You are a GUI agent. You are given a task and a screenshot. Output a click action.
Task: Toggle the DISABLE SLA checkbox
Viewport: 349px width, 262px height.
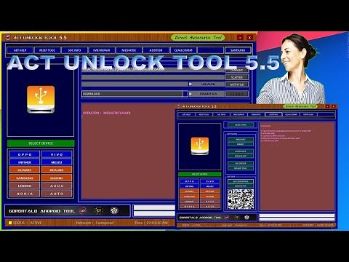[190, 94]
